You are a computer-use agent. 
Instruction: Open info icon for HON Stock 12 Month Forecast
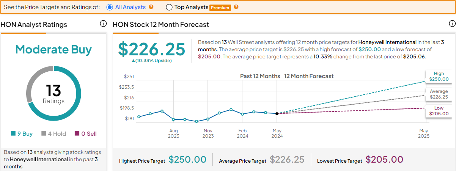point(452,24)
